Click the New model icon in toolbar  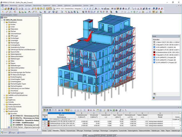3,9
